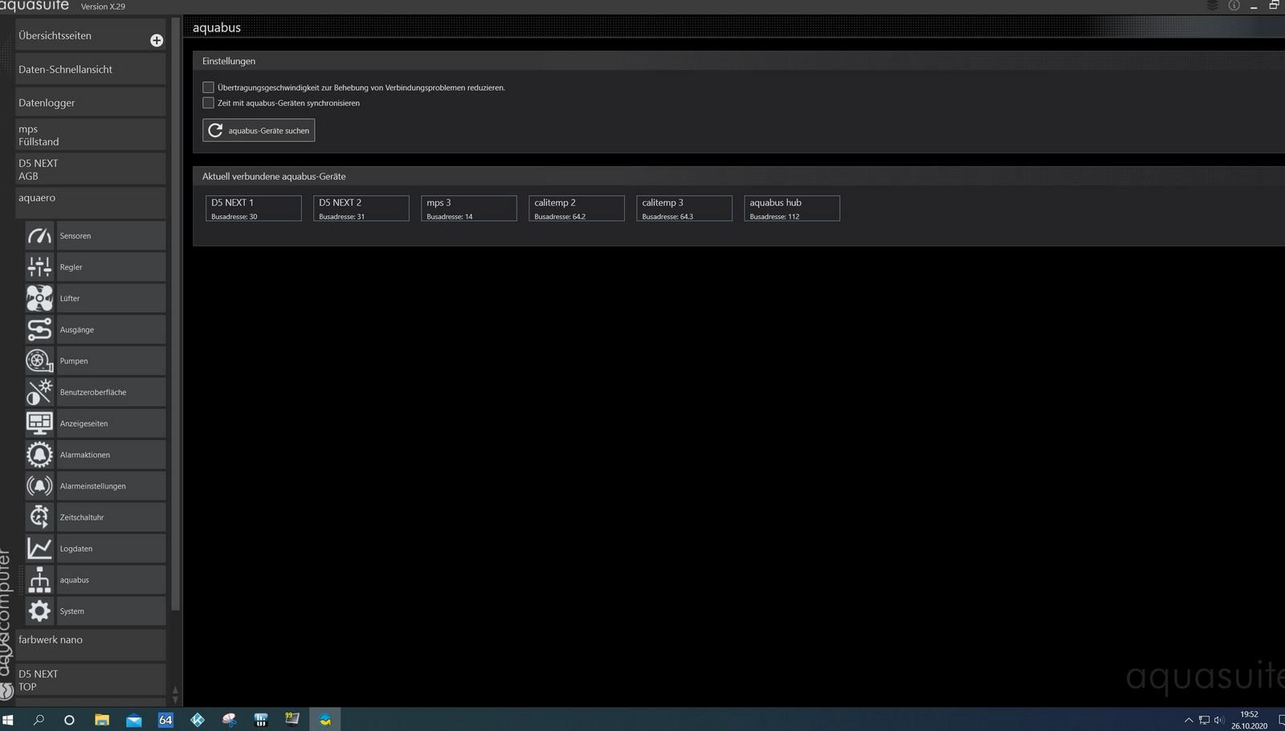Select the Pumpen label under aquaero

pos(111,361)
